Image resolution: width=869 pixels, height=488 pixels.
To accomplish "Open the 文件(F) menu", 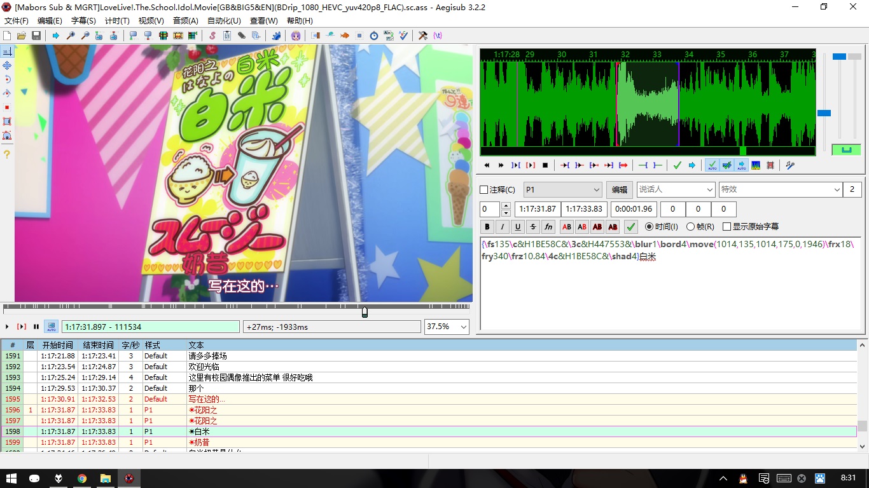I will [17, 21].
